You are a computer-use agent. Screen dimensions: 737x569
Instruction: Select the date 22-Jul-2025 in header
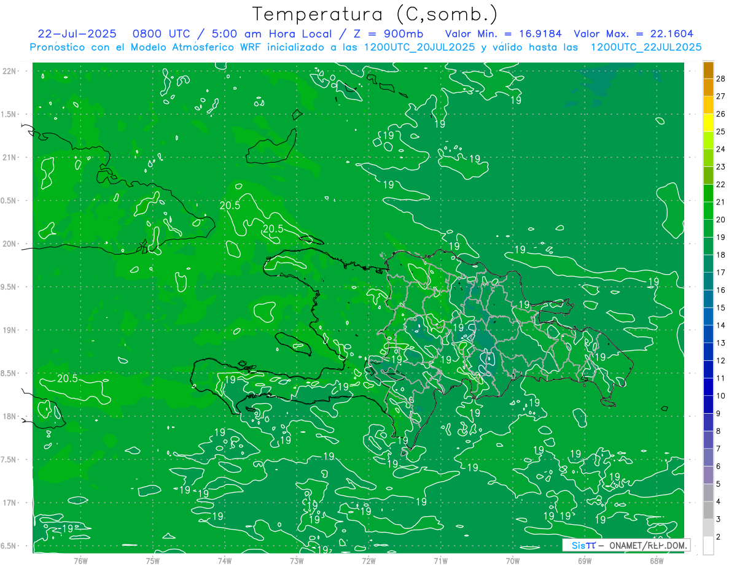coord(77,34)
